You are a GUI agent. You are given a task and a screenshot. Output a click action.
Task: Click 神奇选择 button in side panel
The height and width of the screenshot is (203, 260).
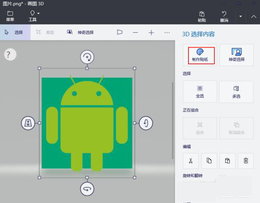(237, 55)
